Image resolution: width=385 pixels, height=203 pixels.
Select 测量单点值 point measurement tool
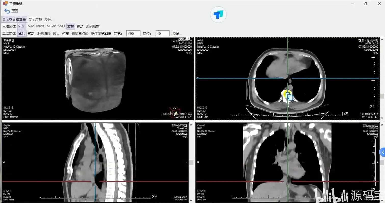point(80,33)
